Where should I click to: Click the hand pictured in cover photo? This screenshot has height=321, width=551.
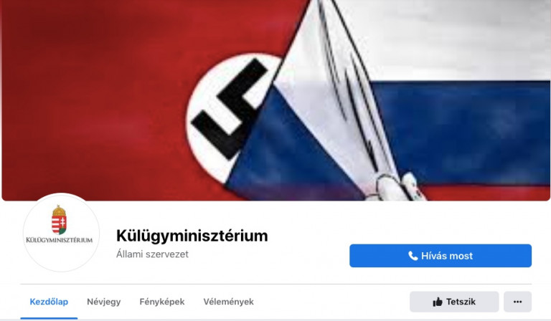395,186
